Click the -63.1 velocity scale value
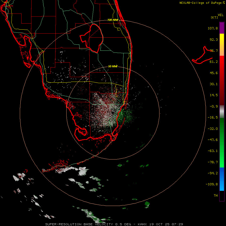 click(213, 151)
